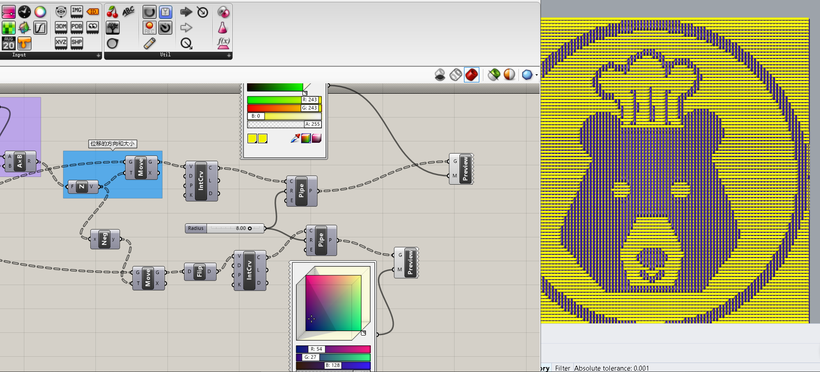820x372 pixels.
Task: Click the Data Recorder REC icon
Action: click(149, 27)
